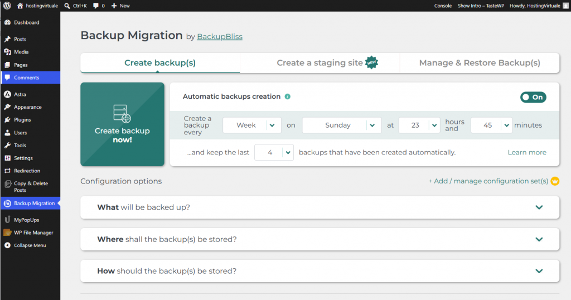Open the keep last 4 backups dropdown

pos(274,153)
